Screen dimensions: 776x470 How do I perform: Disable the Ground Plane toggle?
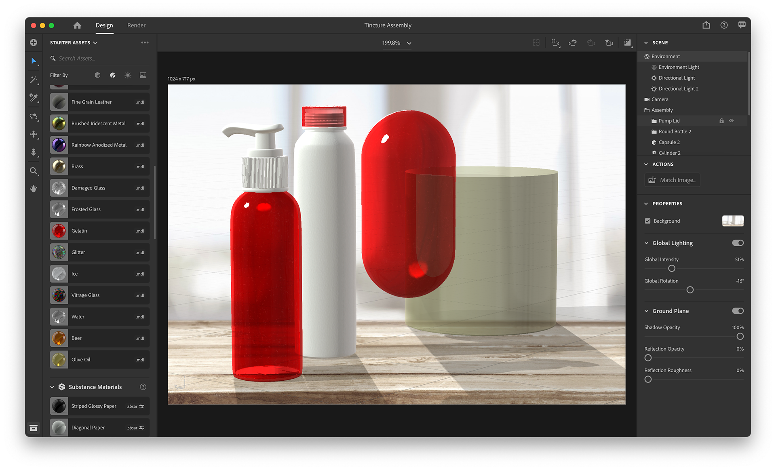click(738, 311)
